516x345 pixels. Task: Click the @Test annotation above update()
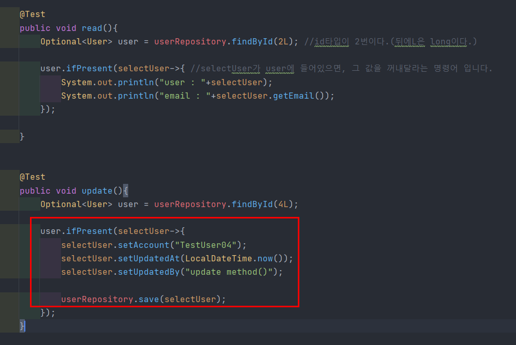point(32,177)
